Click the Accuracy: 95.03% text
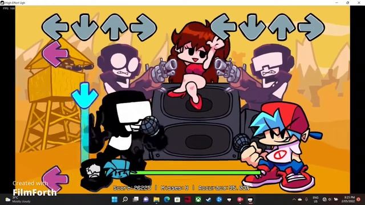This screenshot has width=365, height=205. [224, 188]
